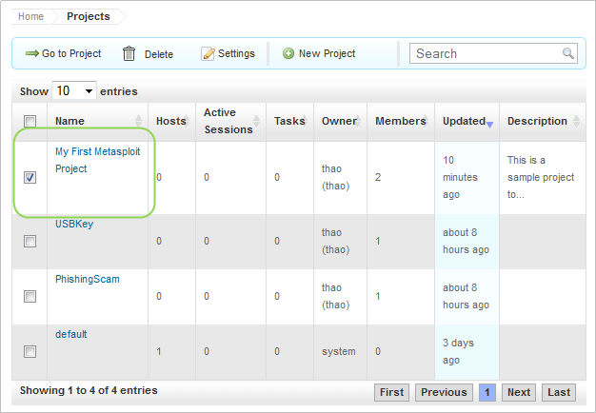Open the Show entries count dropdown

click(75, 91)
